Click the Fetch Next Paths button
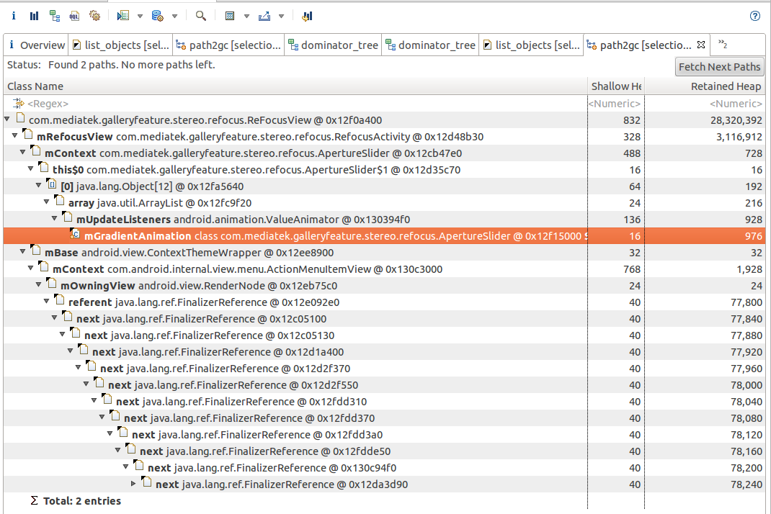 tap(718, 67)
